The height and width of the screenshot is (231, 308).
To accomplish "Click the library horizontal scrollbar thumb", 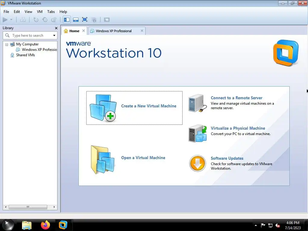I will tap(28, 207).
